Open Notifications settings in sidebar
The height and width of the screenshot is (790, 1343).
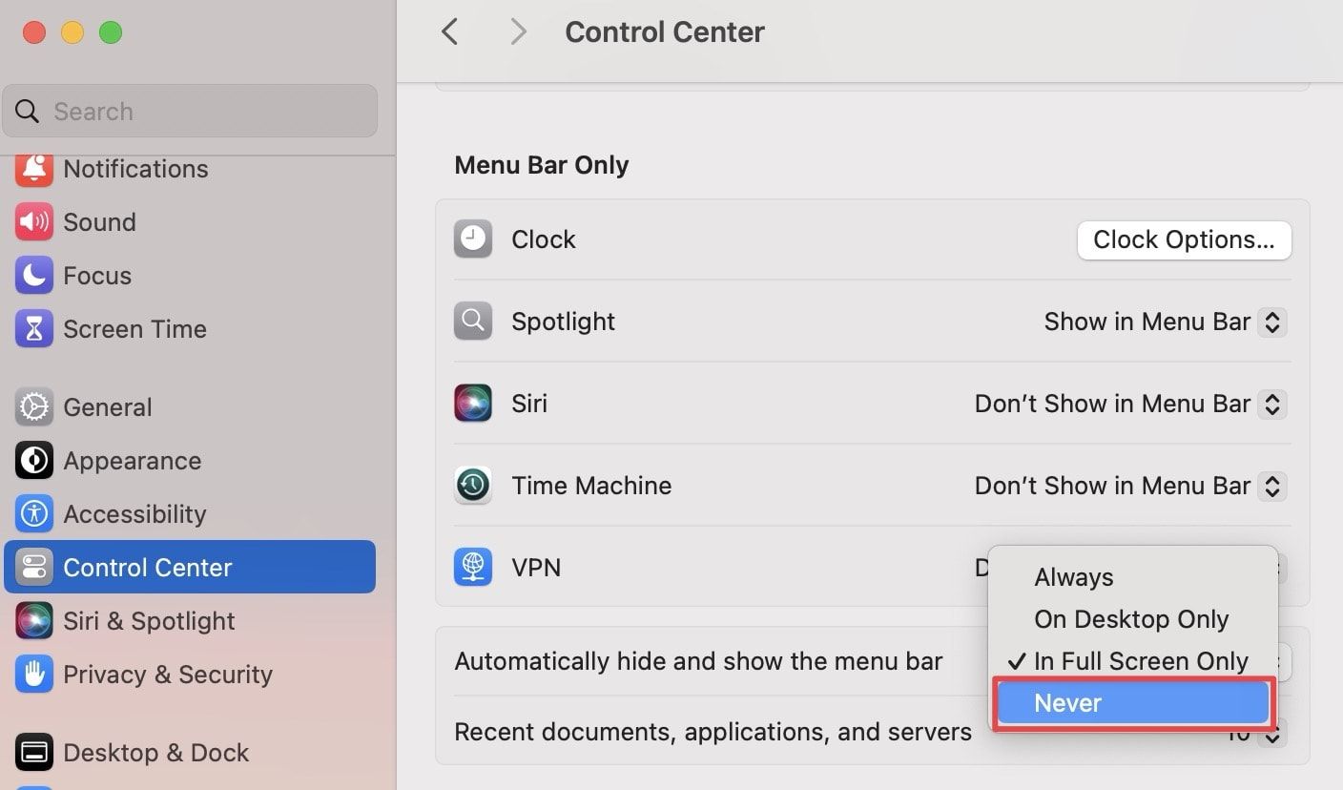click(x=134, y=169)
